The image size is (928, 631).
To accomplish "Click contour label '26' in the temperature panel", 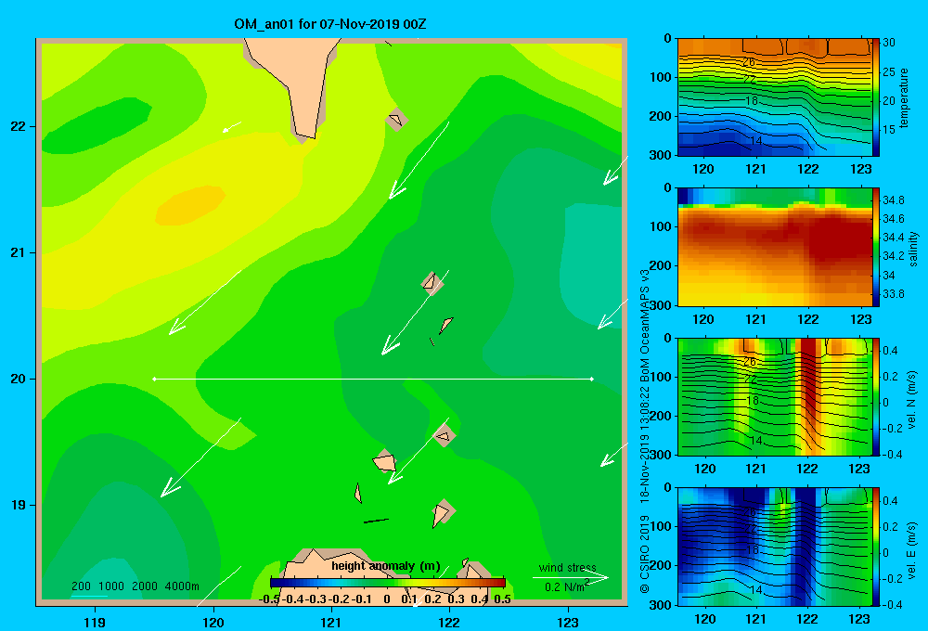I will [x=749, y=61].
